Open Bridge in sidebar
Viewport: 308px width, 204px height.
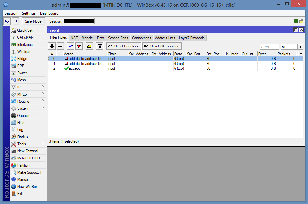click(28, 59)
